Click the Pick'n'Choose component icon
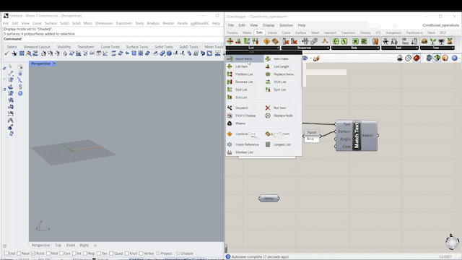462x260 pixels. pyautogui.click(x=230, y=116)
